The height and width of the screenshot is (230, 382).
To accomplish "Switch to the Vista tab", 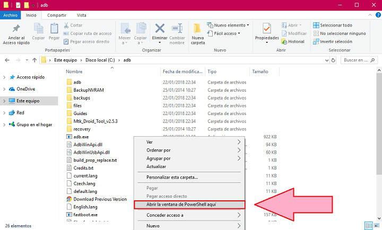I will click(x=81, y=15).
